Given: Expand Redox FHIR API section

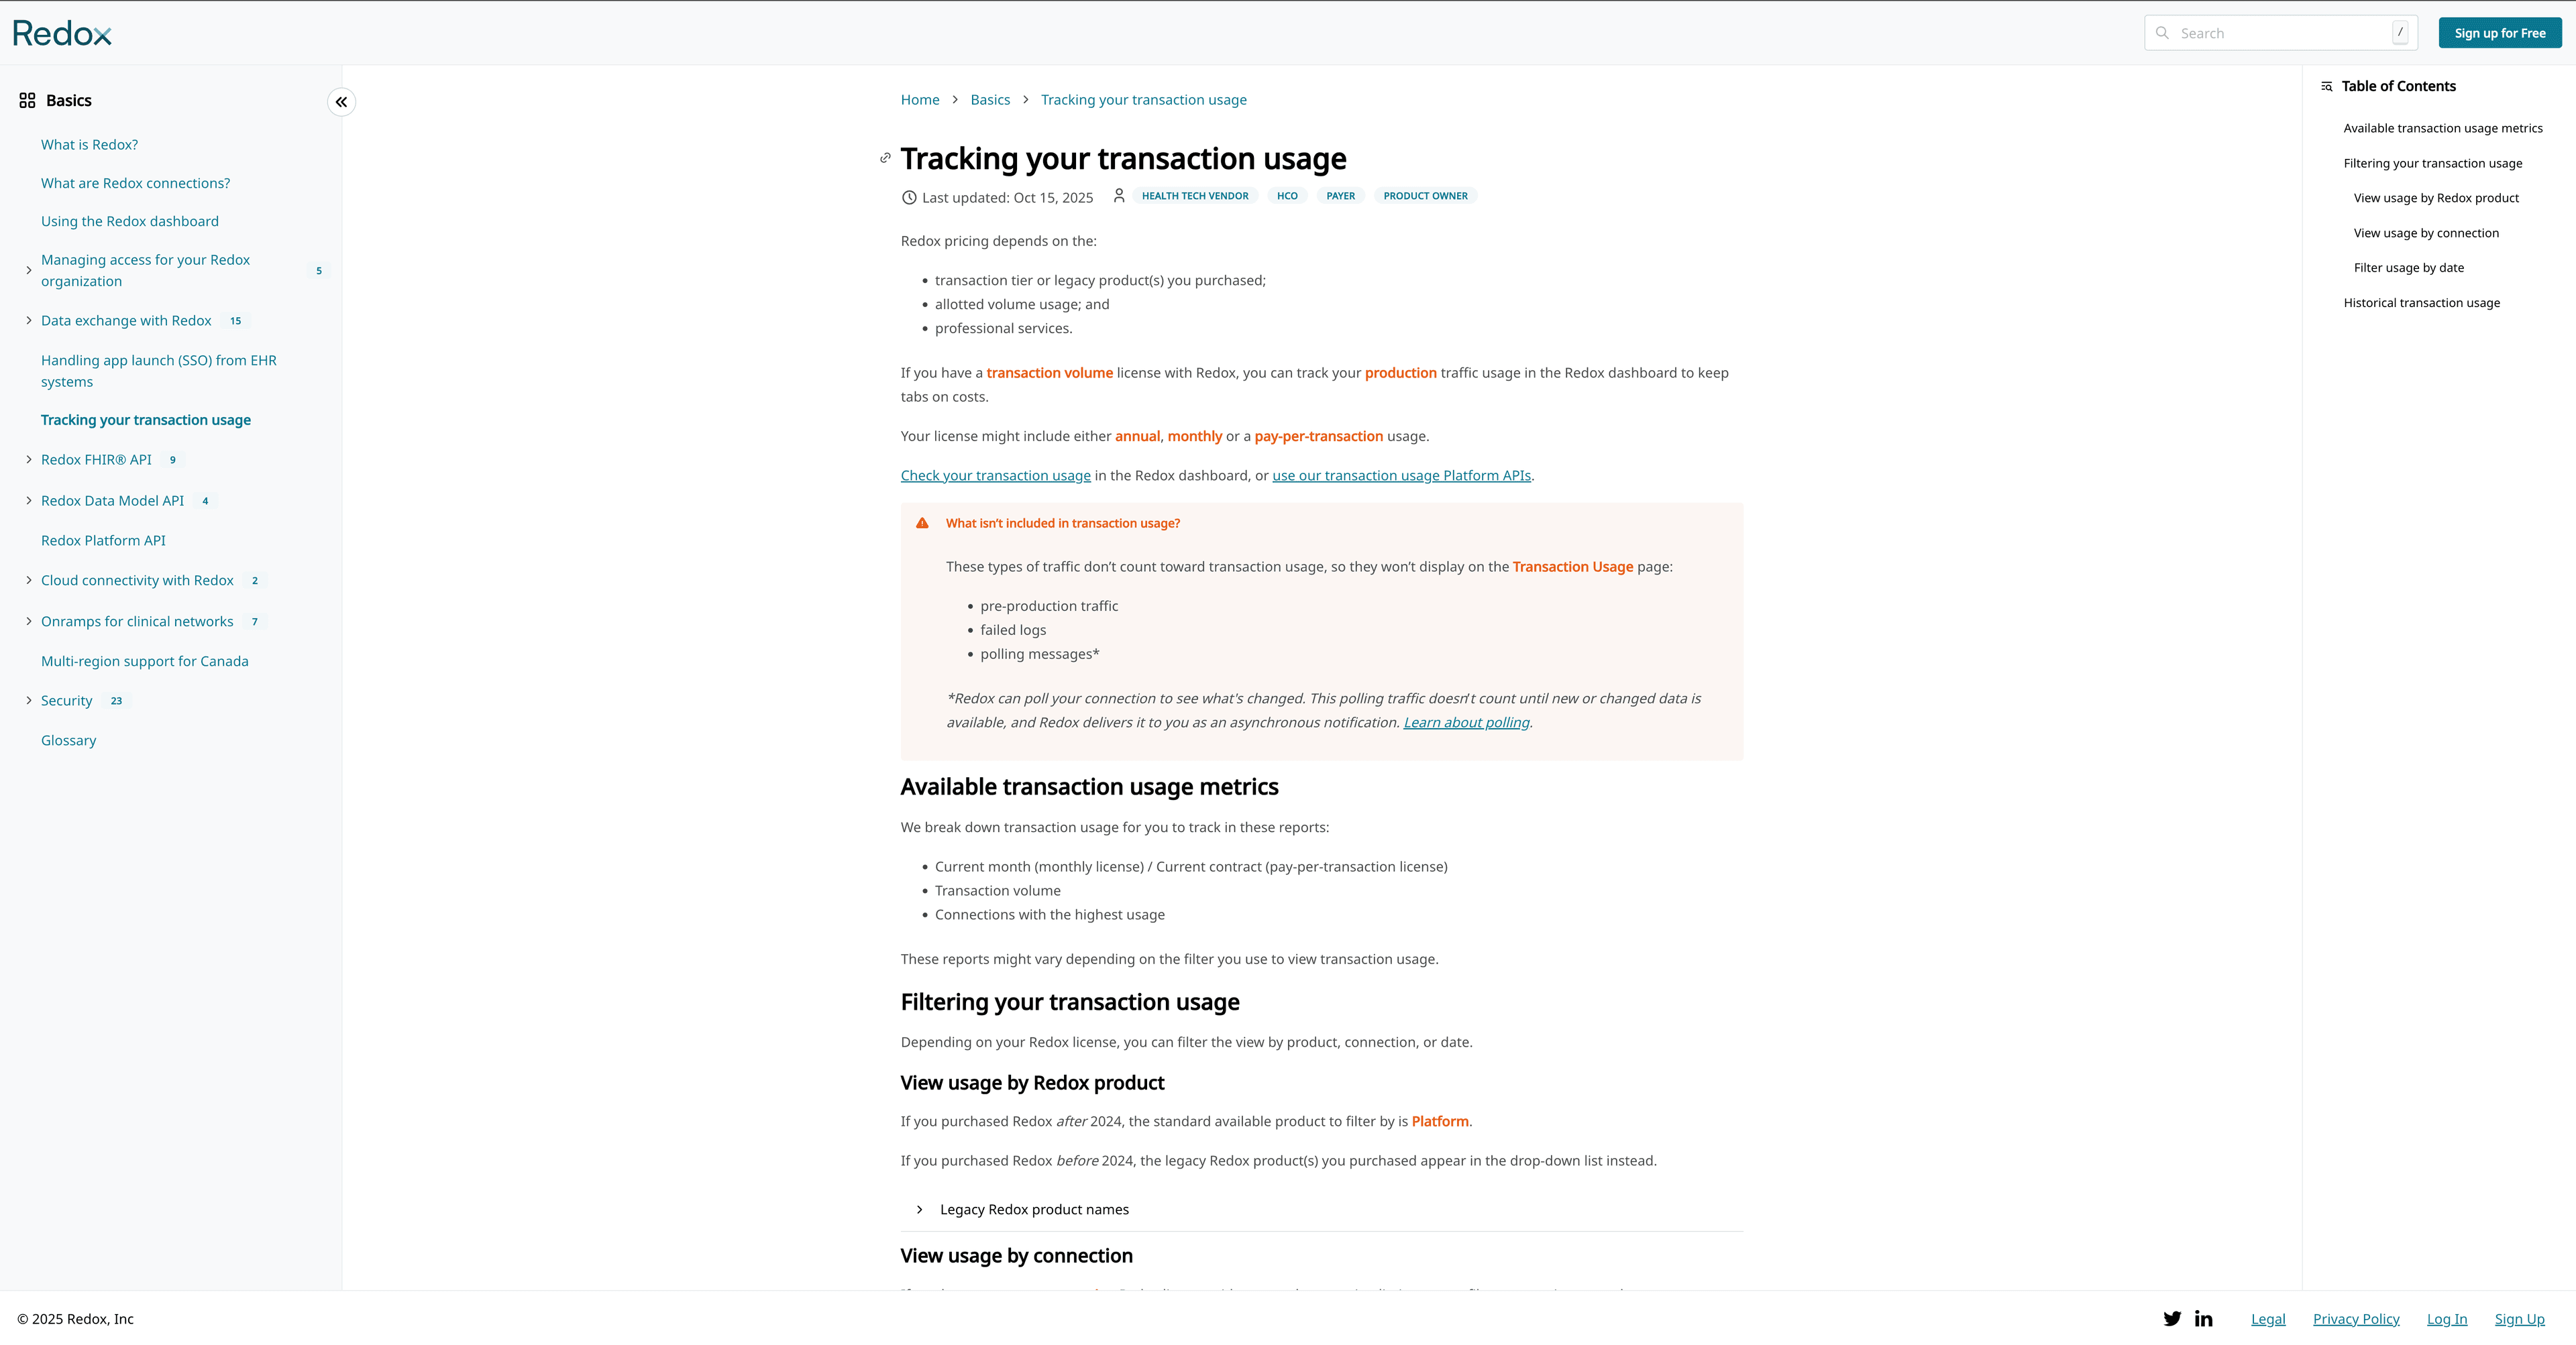Looking at the screenshot, I should [x=29, y=460].
